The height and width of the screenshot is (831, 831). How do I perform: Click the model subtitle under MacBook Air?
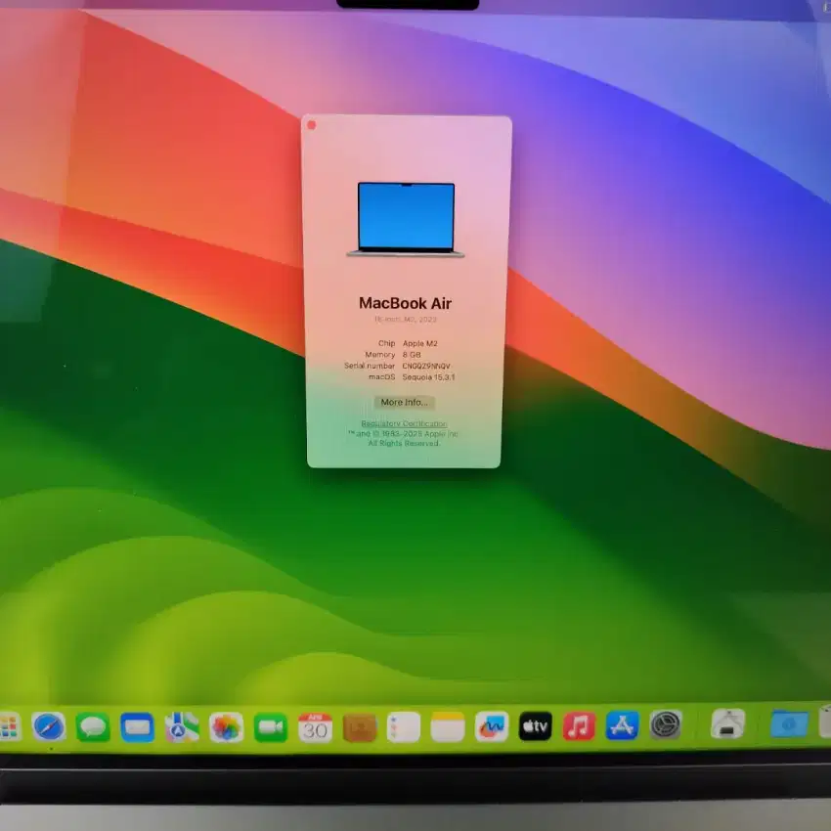point(406,319)
